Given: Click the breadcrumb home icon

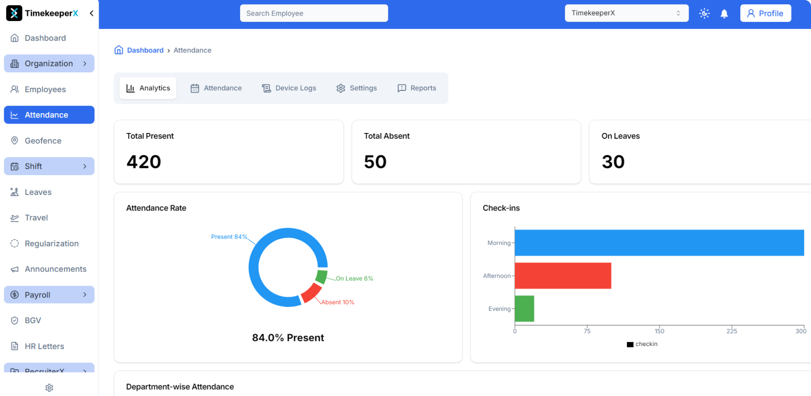Looking at the screenshot, I should coord(119,50).
